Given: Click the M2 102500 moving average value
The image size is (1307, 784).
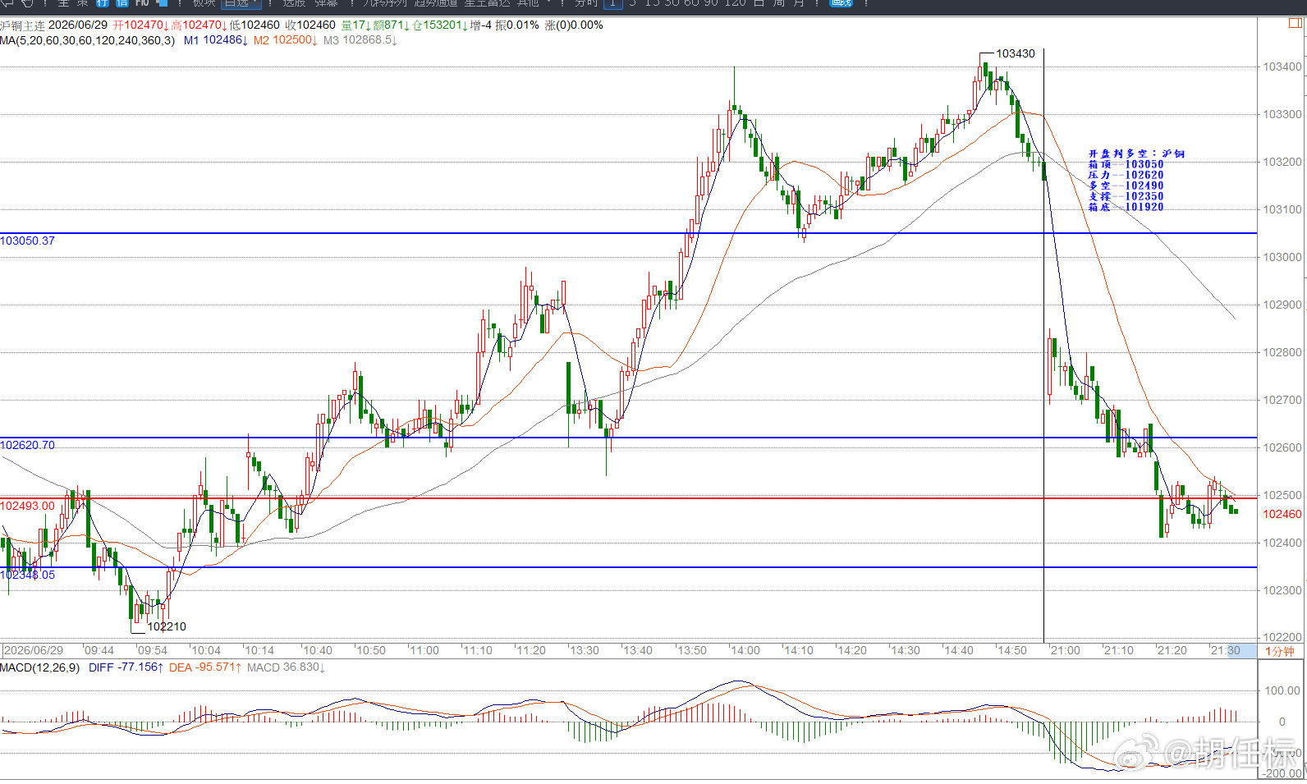Looking at the screenshot, I should (x=285, y=40).
